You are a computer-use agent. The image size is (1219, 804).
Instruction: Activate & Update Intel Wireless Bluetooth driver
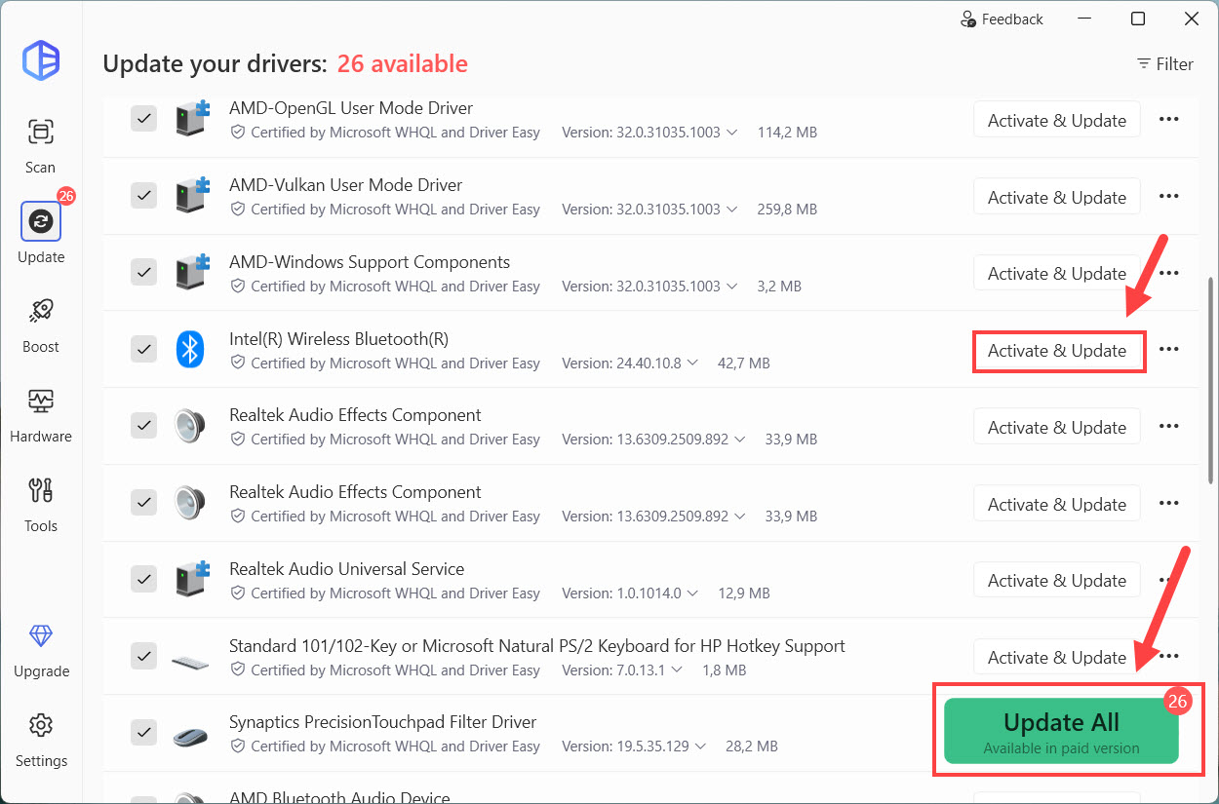pos(1057,351)
